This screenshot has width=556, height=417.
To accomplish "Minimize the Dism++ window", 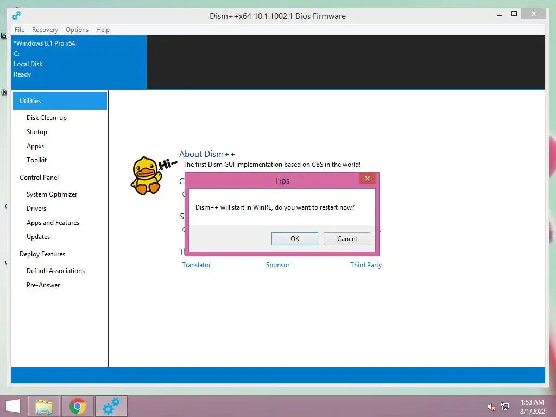I will tap(500, 15).
